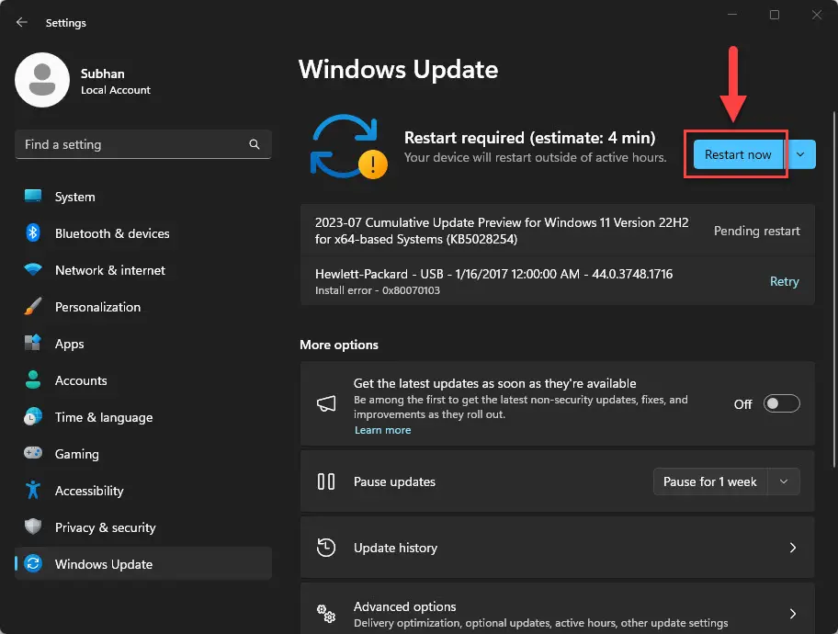
Task: Expand Advanced options with its chevron
Action: click(x=792, y=614)
